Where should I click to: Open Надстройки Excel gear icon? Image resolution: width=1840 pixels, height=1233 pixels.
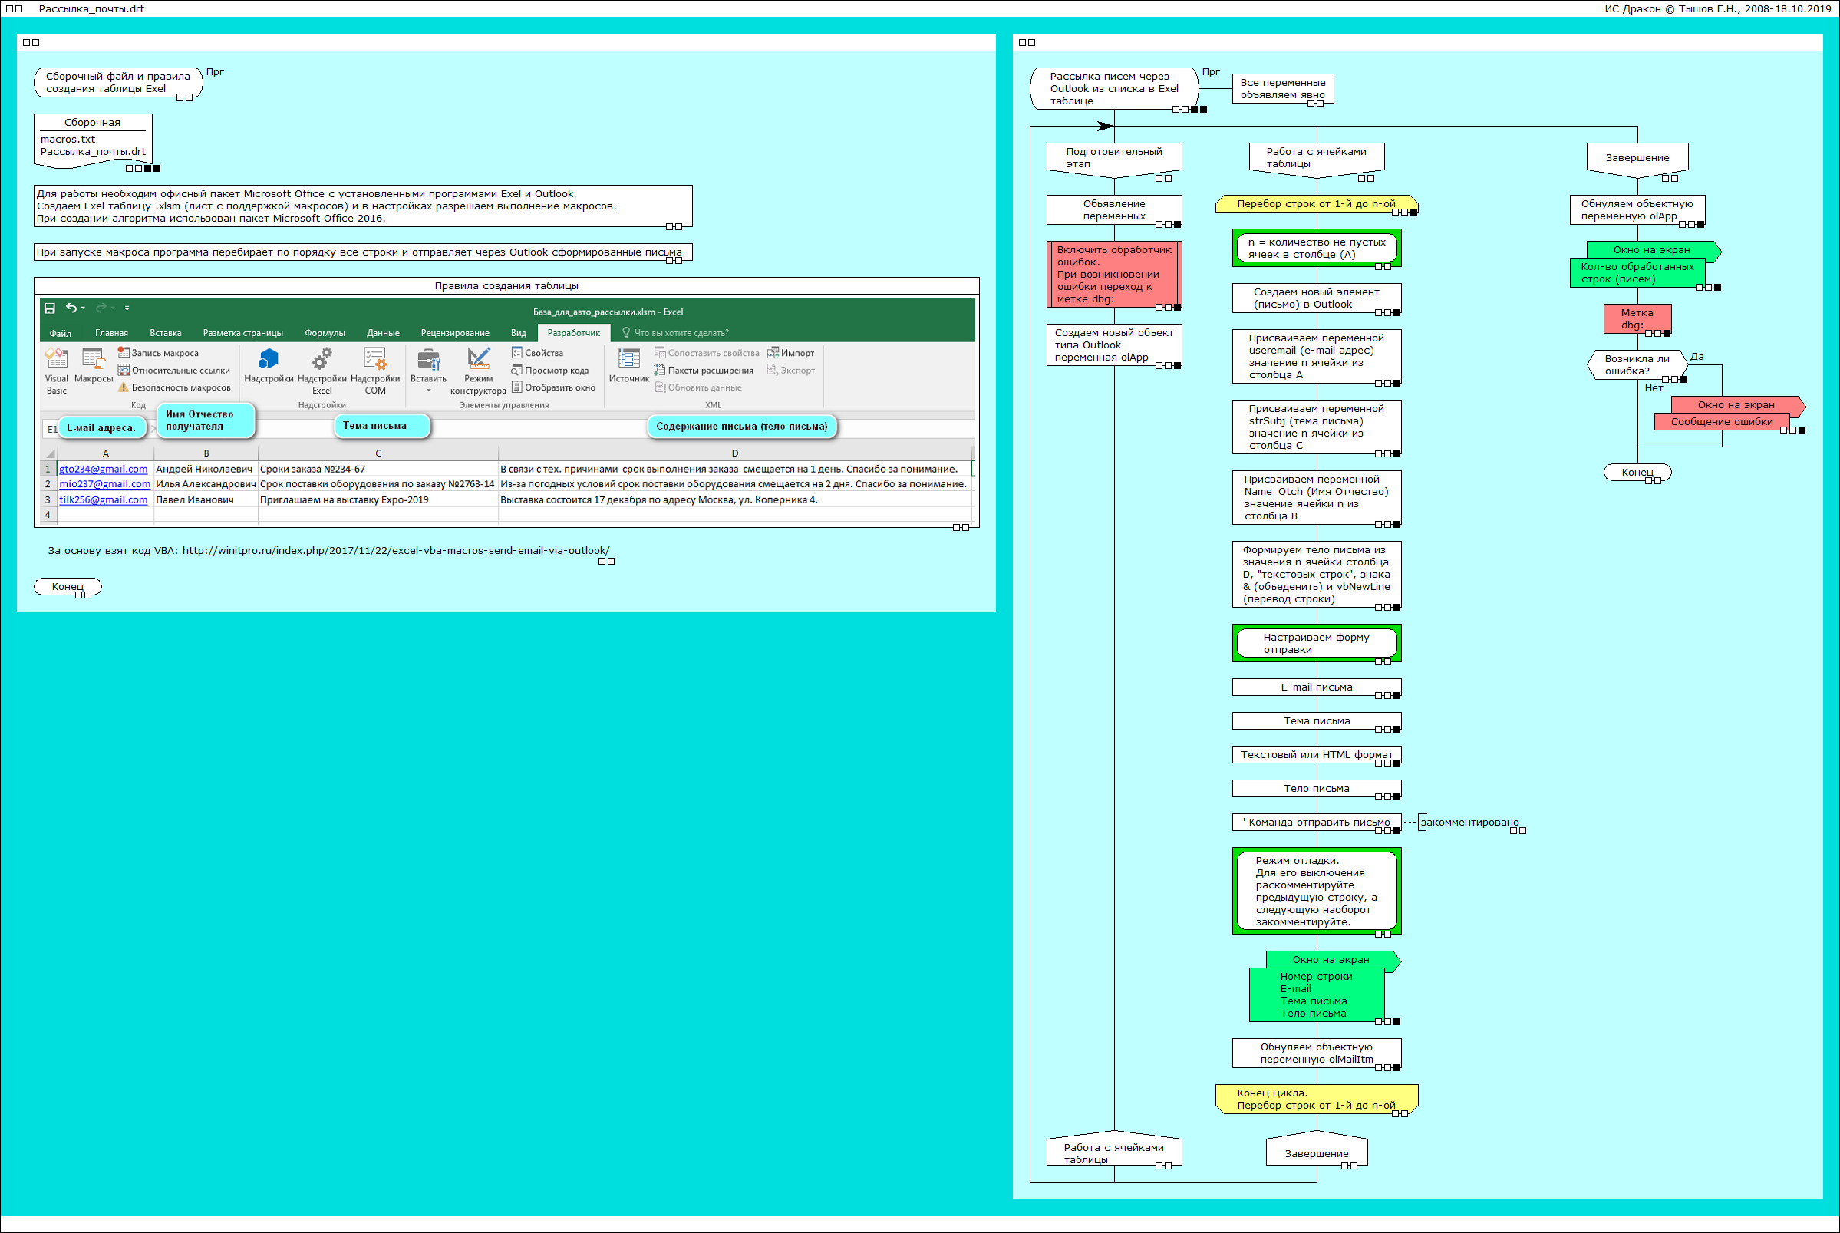tap(322, 359)
